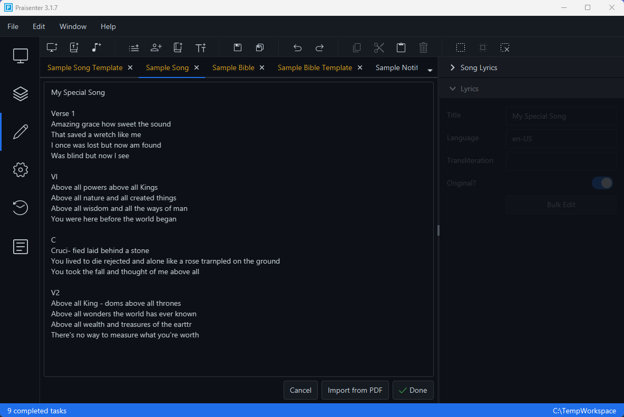The height and width of the screenshot is (417, 624).
Task: Open the History panel with the clock icon
Action: coord(20,208)
